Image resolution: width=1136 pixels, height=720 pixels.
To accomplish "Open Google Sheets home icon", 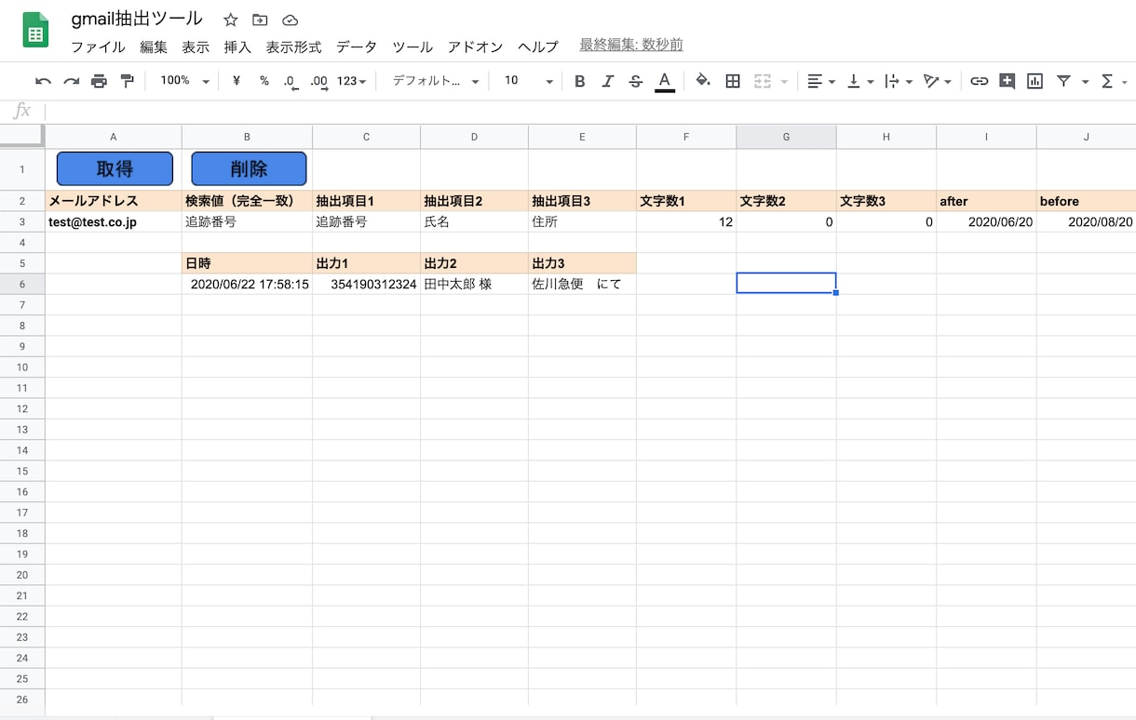I will coord(35,30).
